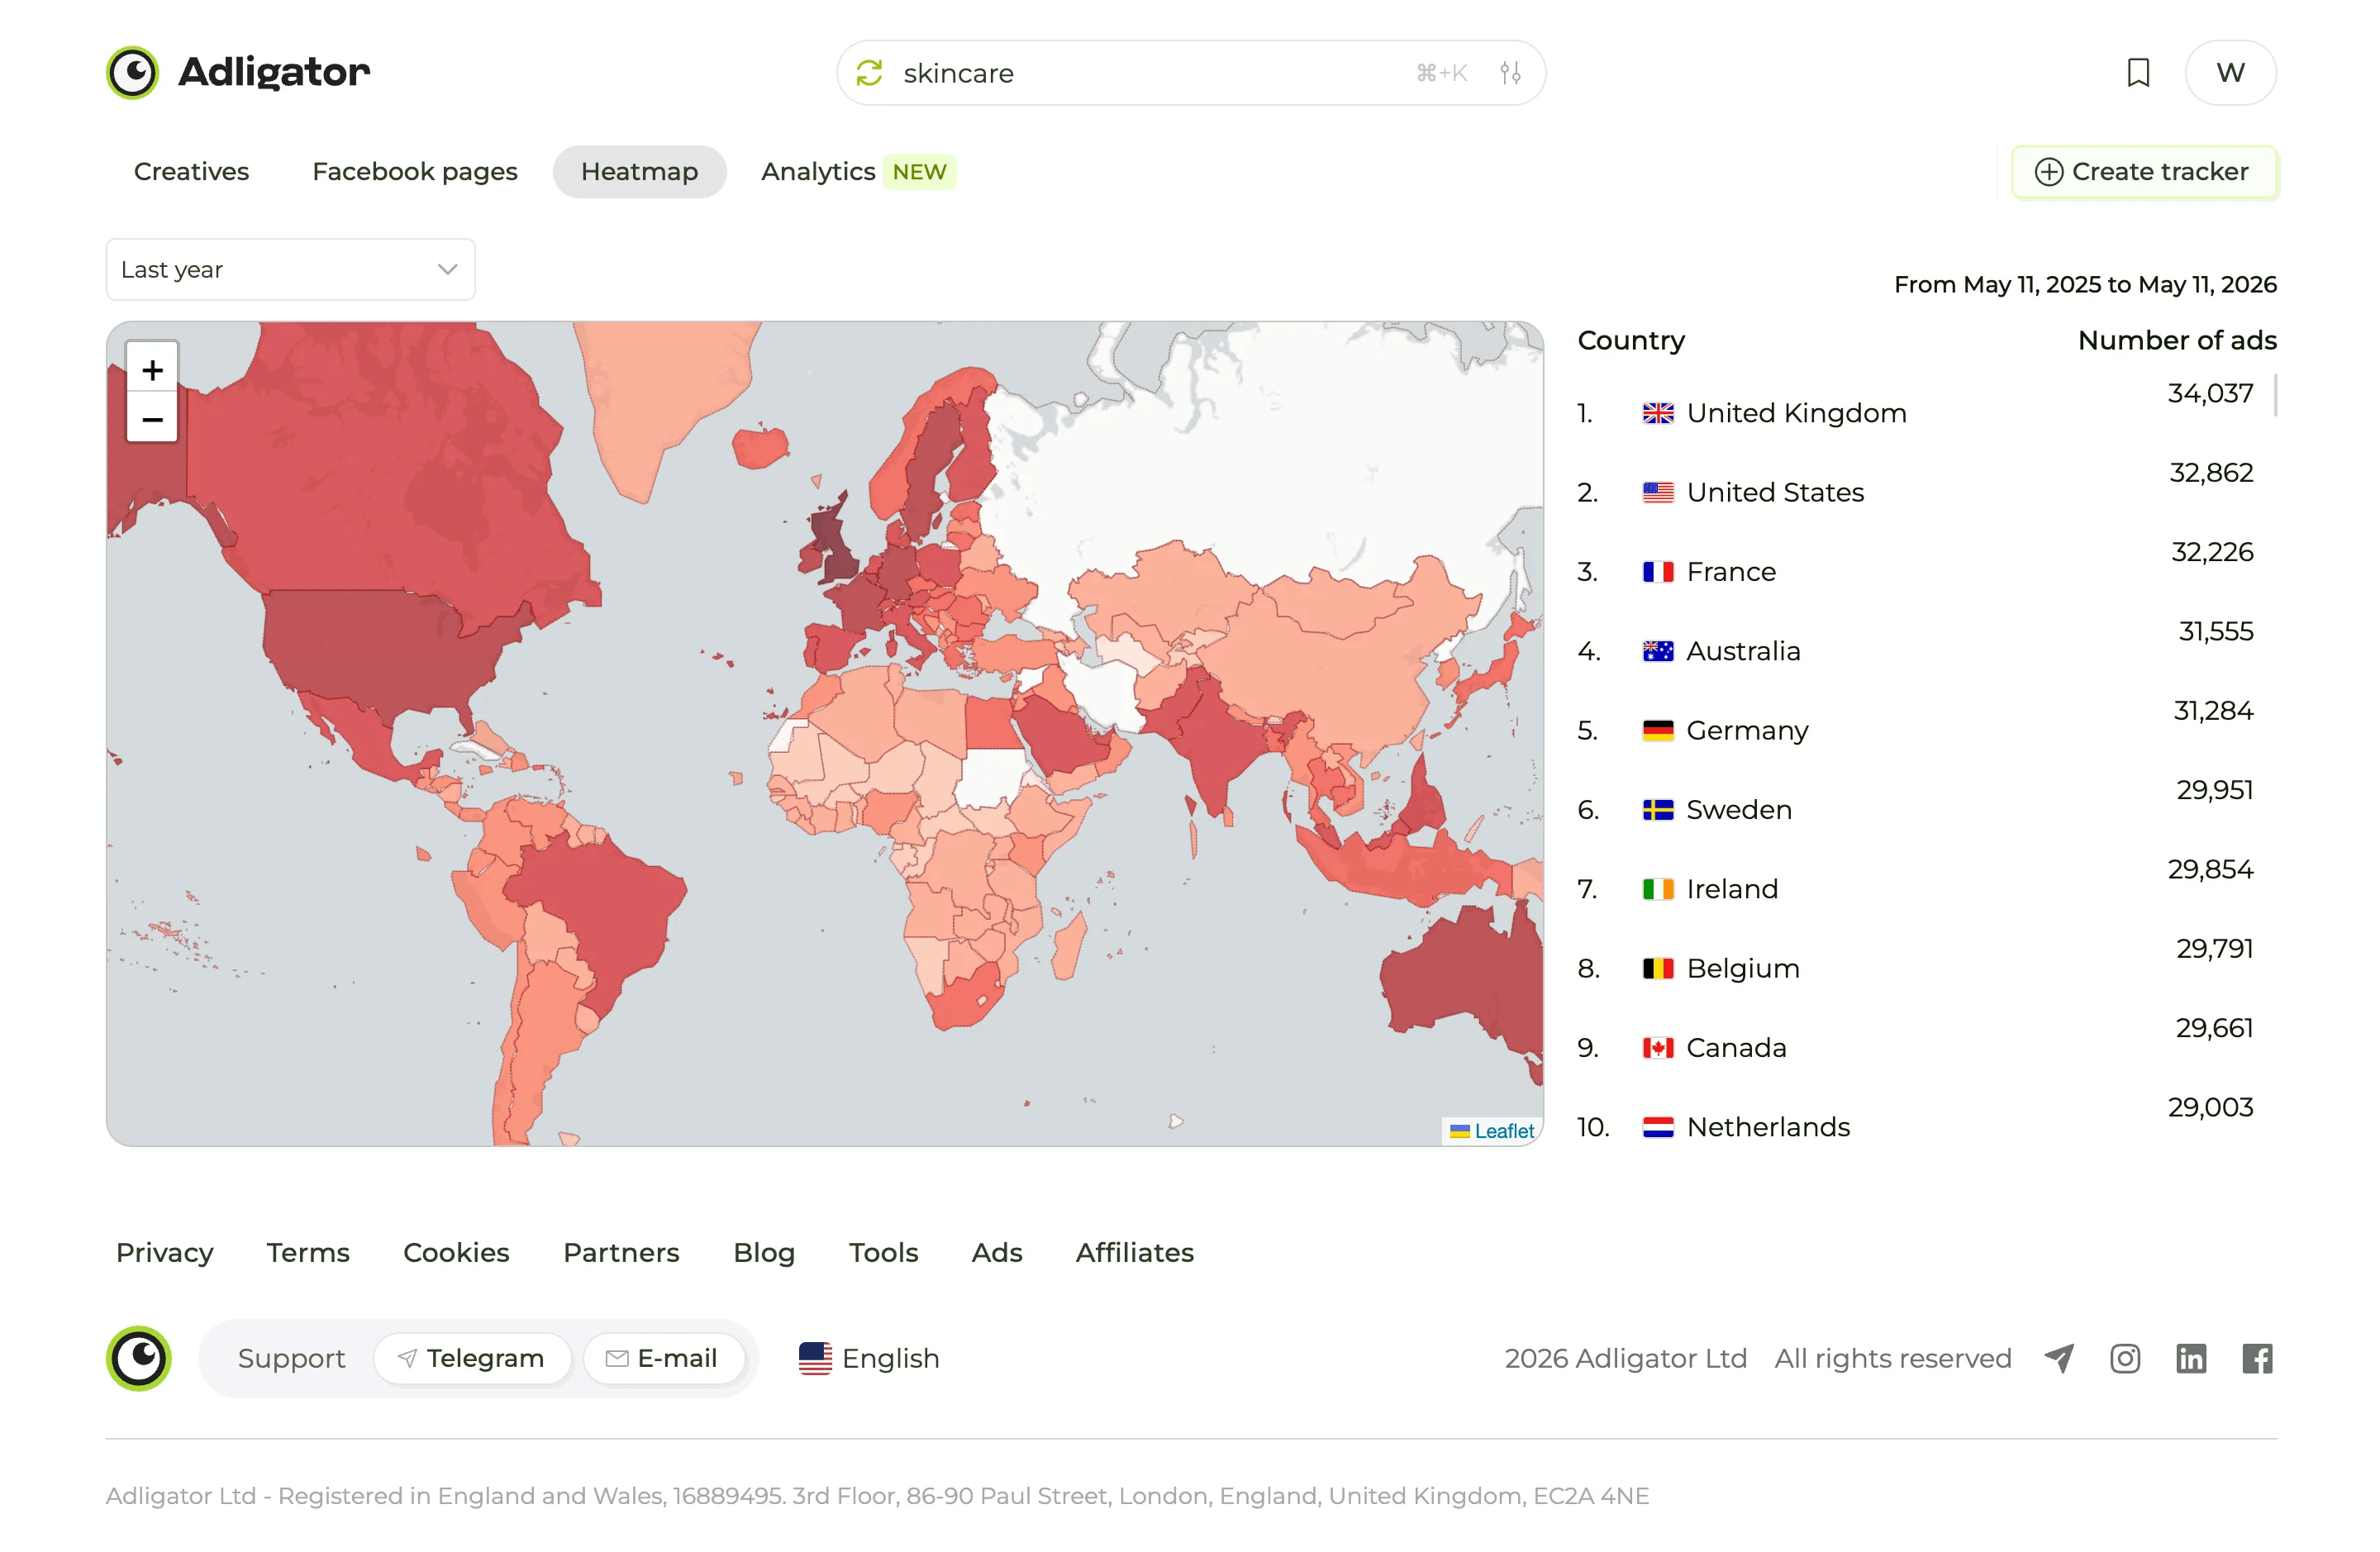
Task: Click the Canada flag icon
Action: pos(1657,1048)
